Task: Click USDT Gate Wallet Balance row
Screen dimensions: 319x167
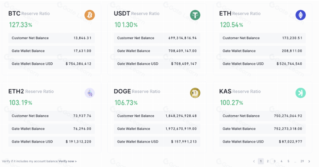Action: 157,51
